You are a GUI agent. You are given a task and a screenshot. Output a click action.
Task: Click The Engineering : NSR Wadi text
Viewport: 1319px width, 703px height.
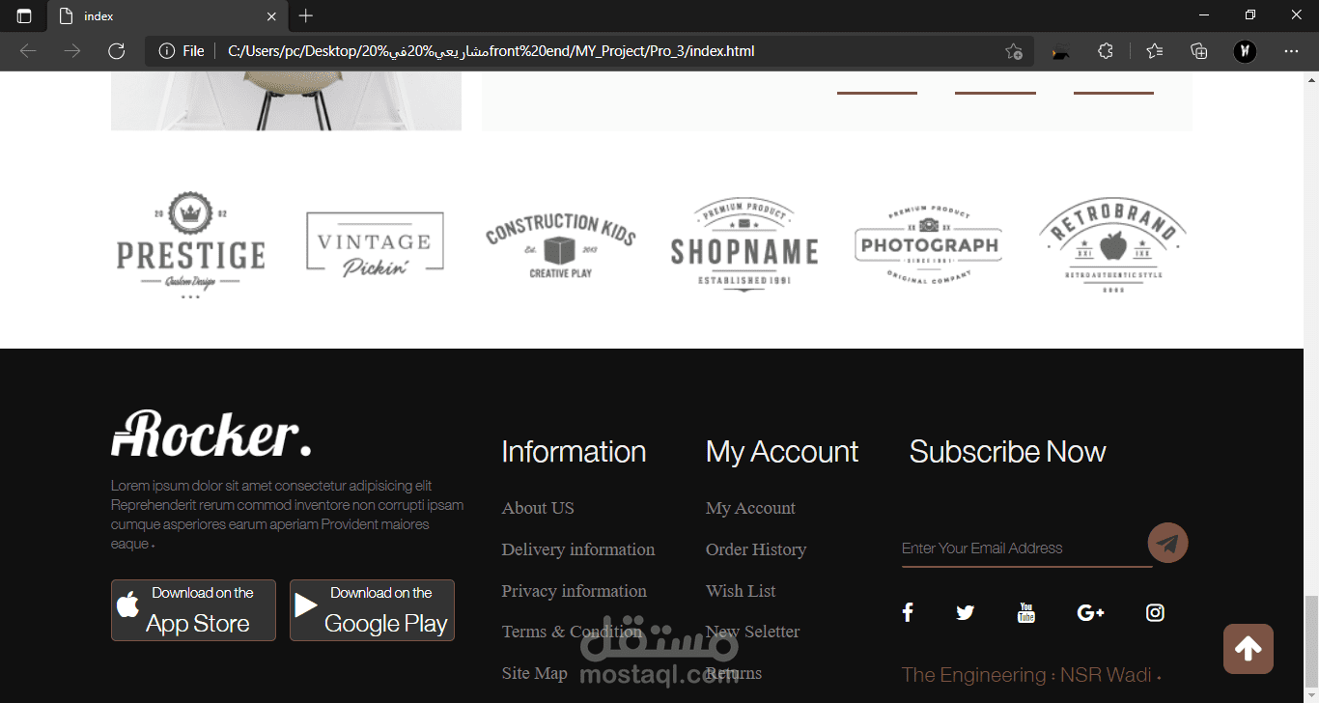(1030, 675)
